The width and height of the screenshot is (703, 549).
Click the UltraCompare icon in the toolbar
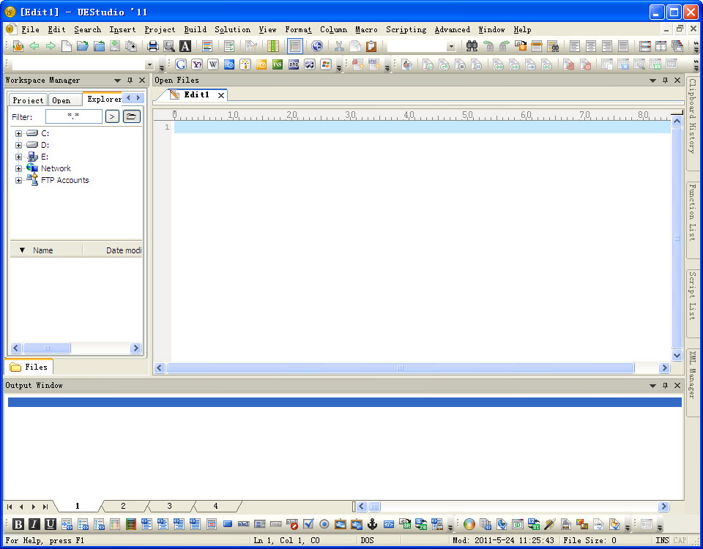coord(317,46)
